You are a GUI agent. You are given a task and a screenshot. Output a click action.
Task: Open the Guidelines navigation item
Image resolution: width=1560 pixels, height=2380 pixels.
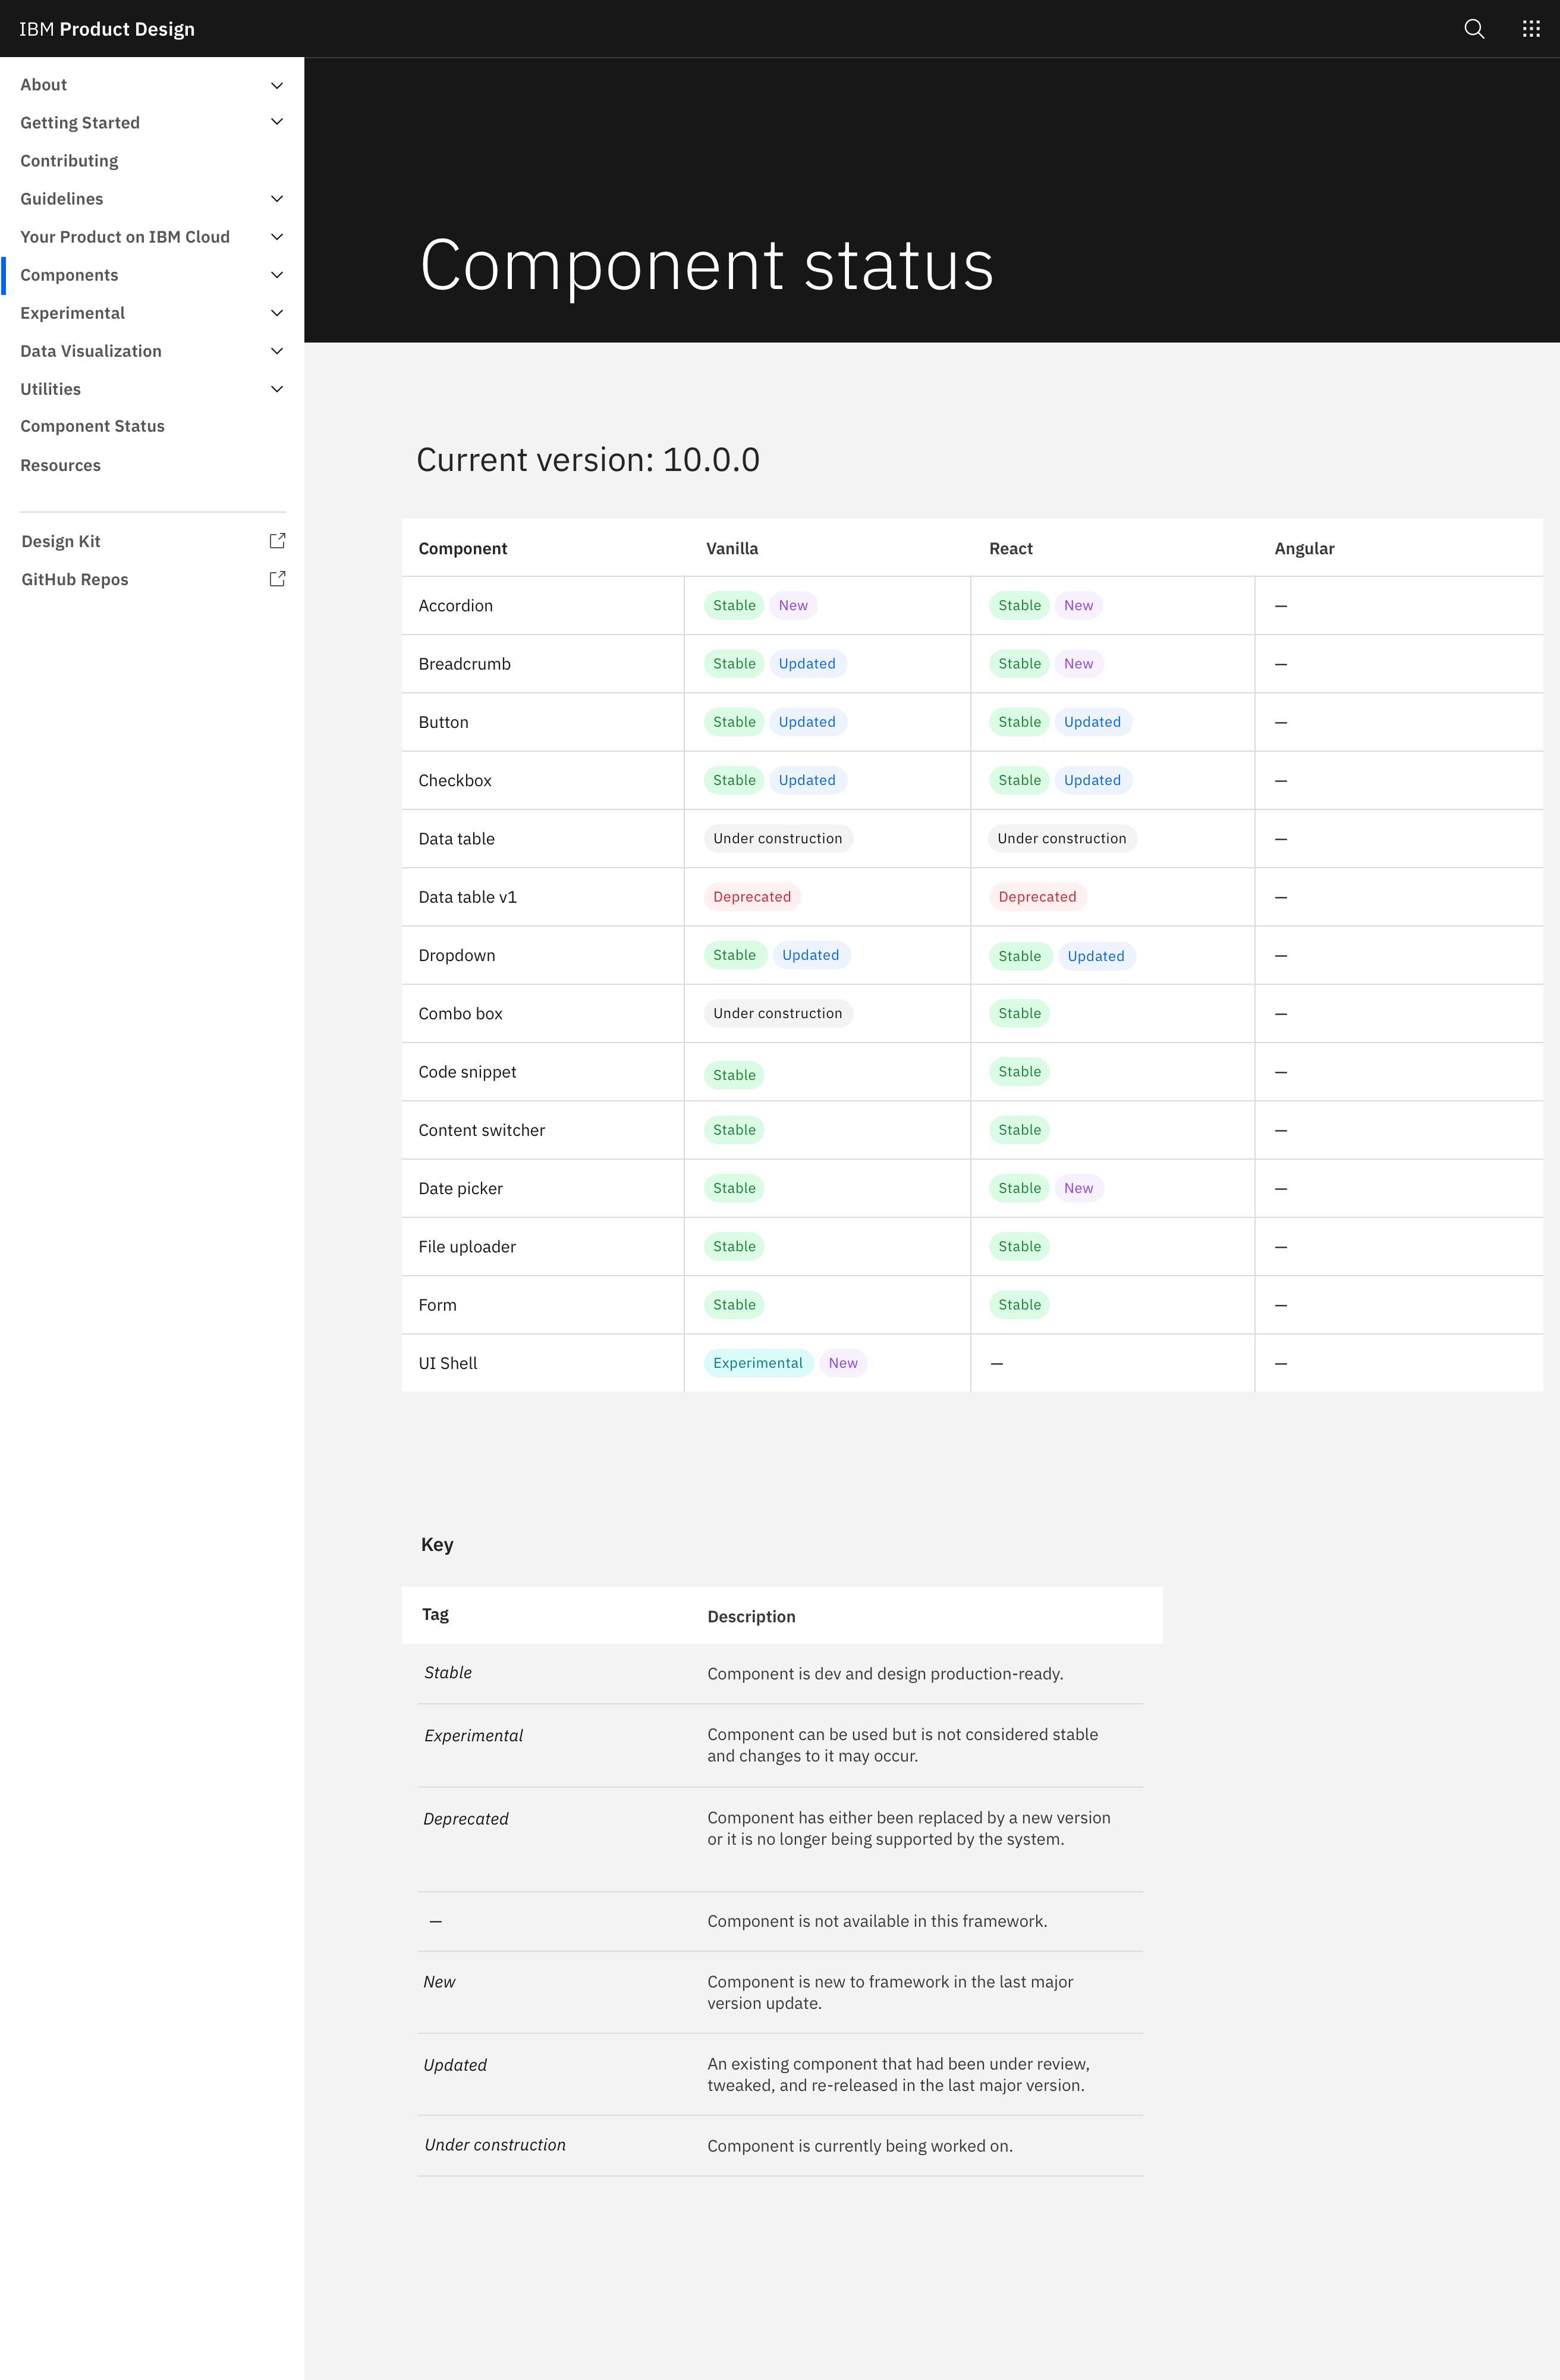click(x=61, y=198)
